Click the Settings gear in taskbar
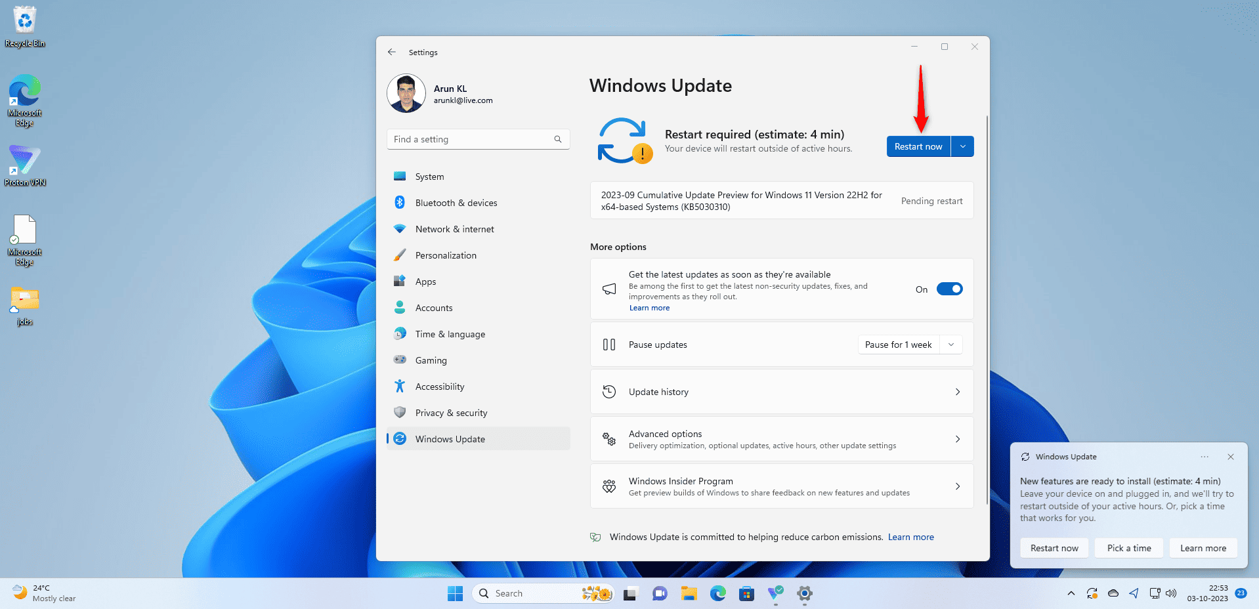 point(805,593)
